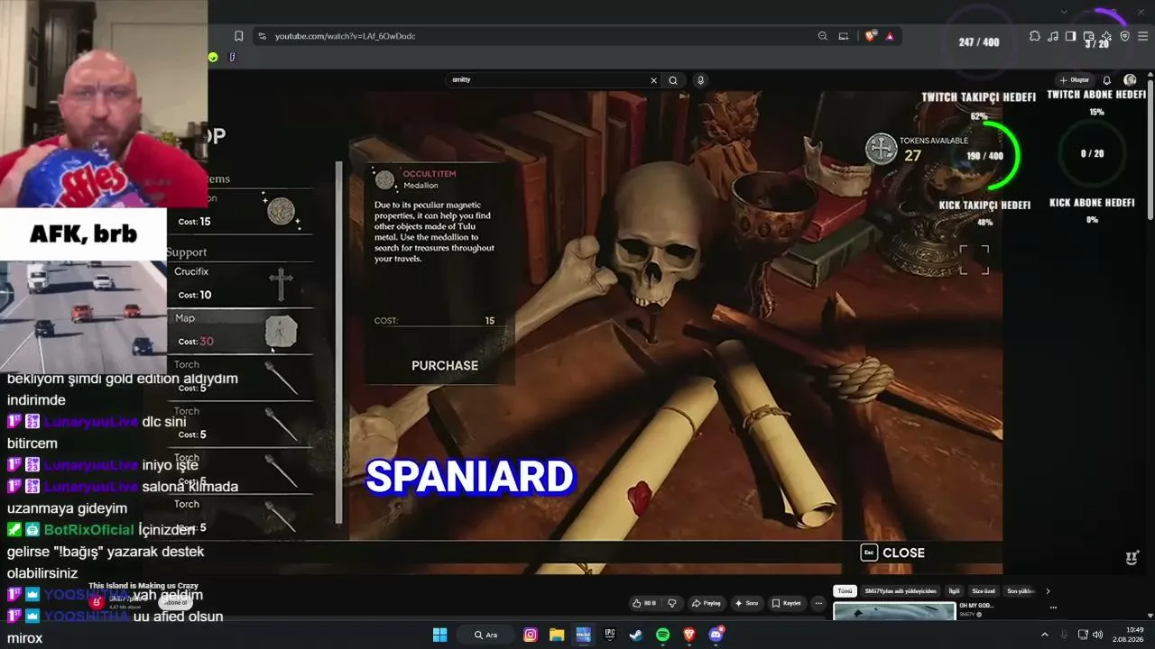The width and height of the screenshot is (1155, 649).
Task: Start YouTube voice search microphone
Action: point(700,80)
